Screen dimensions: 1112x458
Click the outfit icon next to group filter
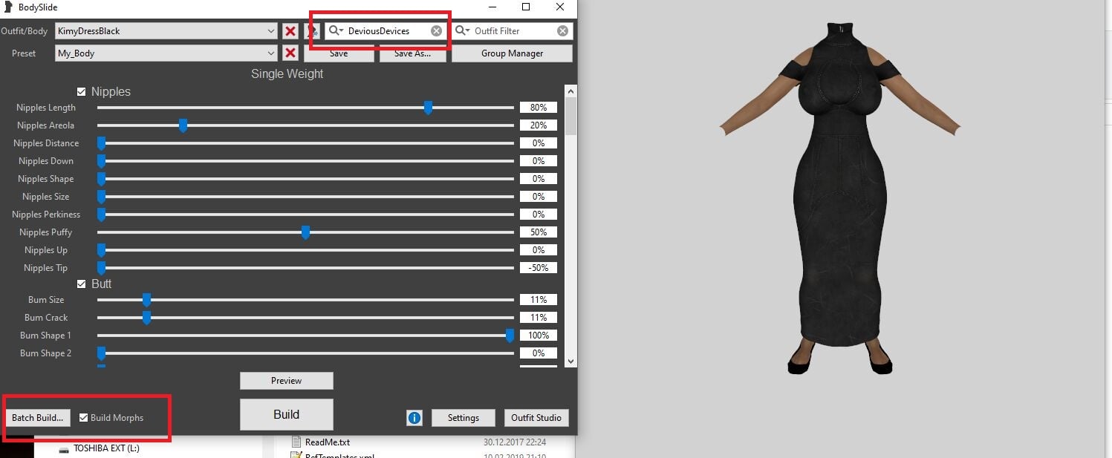[313, 31]
